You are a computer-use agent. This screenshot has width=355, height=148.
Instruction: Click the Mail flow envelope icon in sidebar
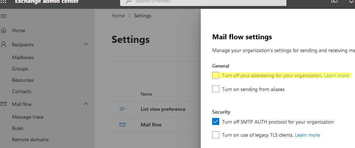4,104
